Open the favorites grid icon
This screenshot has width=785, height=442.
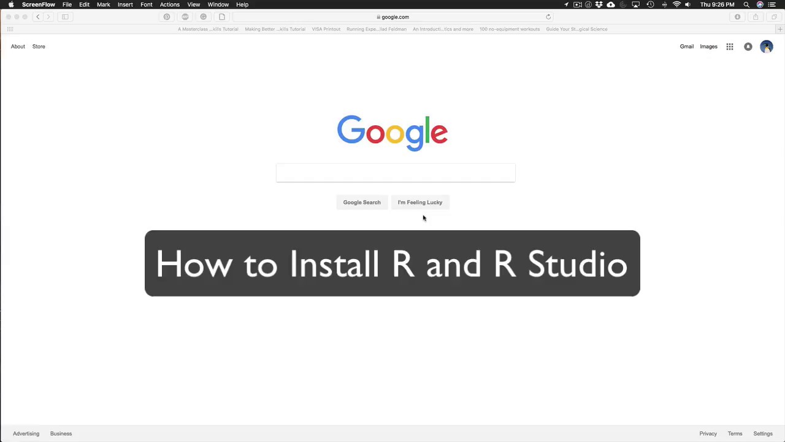pos(10,29)
